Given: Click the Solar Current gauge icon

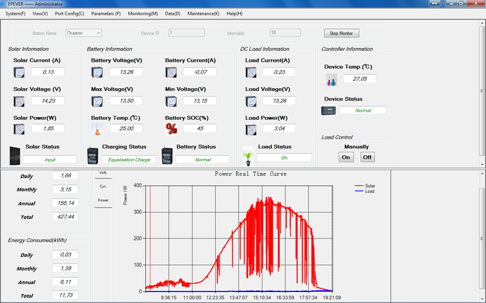Looking at the screenshot, I should (19, 72).
